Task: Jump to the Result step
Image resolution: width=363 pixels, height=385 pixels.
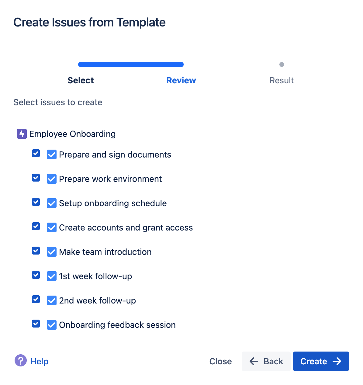Action: [x=282, y=80]
